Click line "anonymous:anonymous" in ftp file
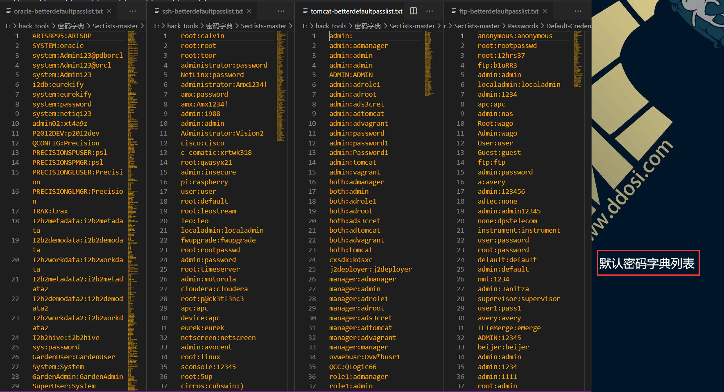Image resolution: width=724 pixels, height=392 pixels. point(515,36)
